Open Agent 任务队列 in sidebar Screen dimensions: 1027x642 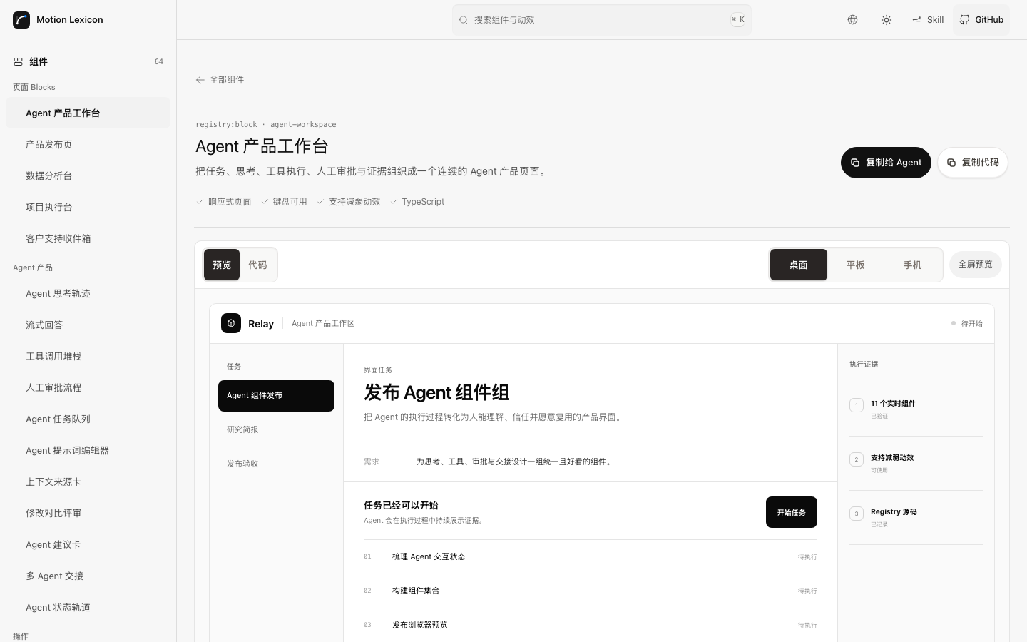pyautogui.click(x=88, y=419)
